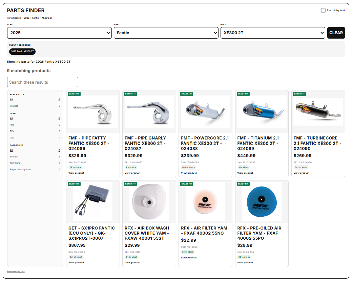The image size is (353, 283).
Task: Filter by RFX brand
Action: click(35, 131)
